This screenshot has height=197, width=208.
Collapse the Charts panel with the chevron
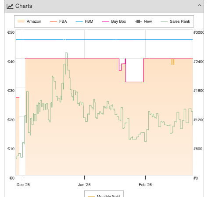point(200,6)
